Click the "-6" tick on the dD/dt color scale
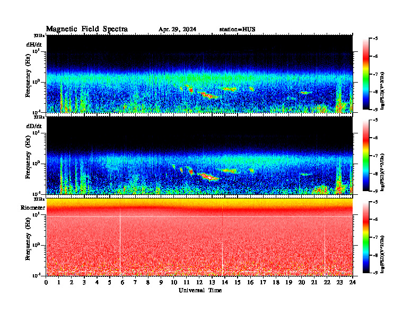The image size is (420, 324). click(375, 138)
